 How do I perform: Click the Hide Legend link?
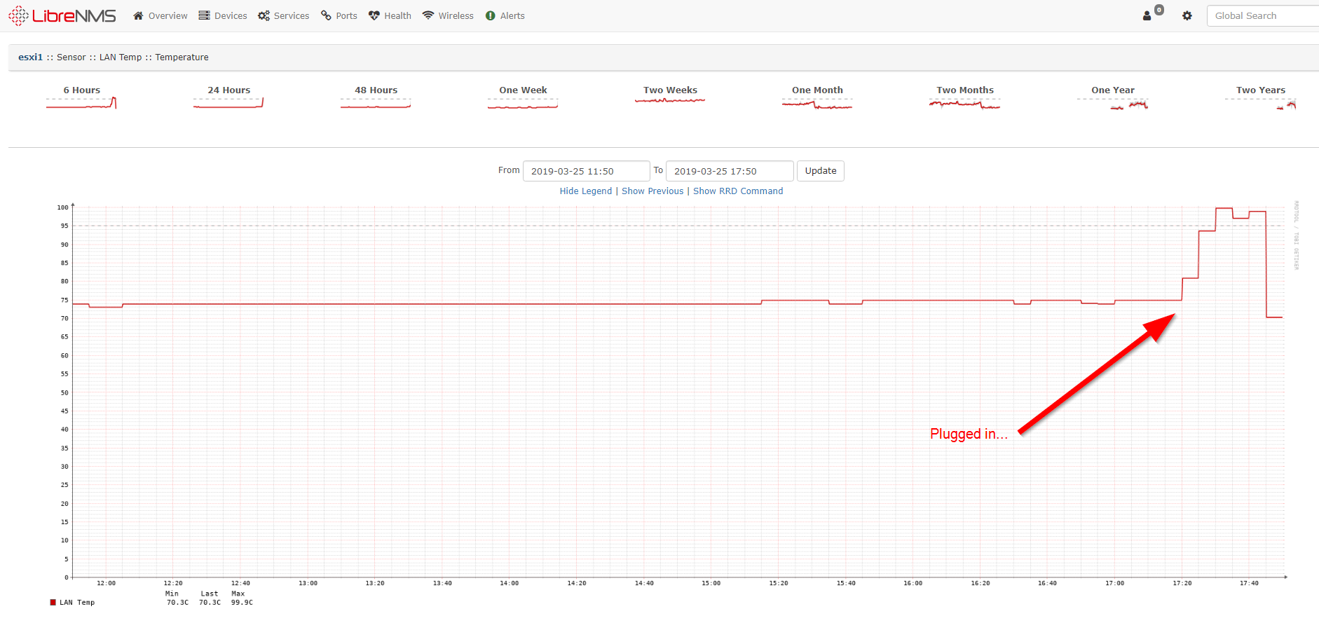pos(586,191)
